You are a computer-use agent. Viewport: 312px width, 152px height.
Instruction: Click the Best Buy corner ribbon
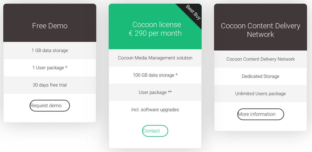pos(193,13)
